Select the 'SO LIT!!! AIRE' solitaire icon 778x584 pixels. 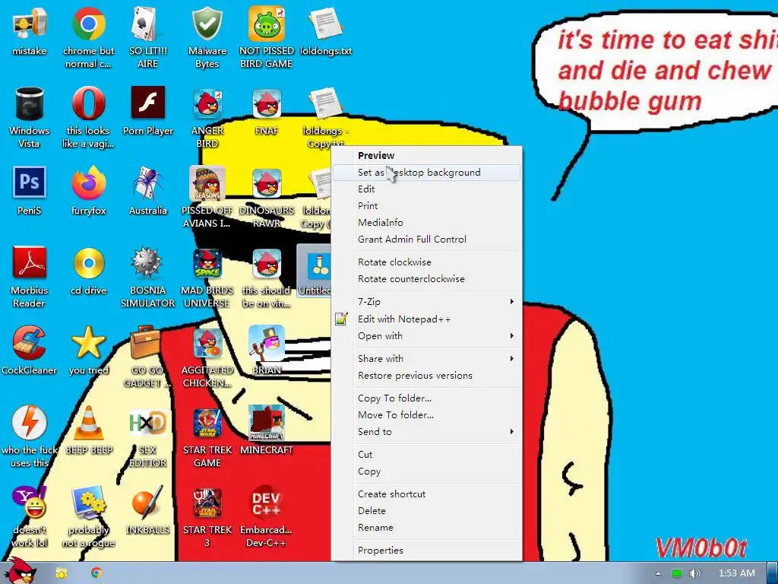[x=147, y=37]
